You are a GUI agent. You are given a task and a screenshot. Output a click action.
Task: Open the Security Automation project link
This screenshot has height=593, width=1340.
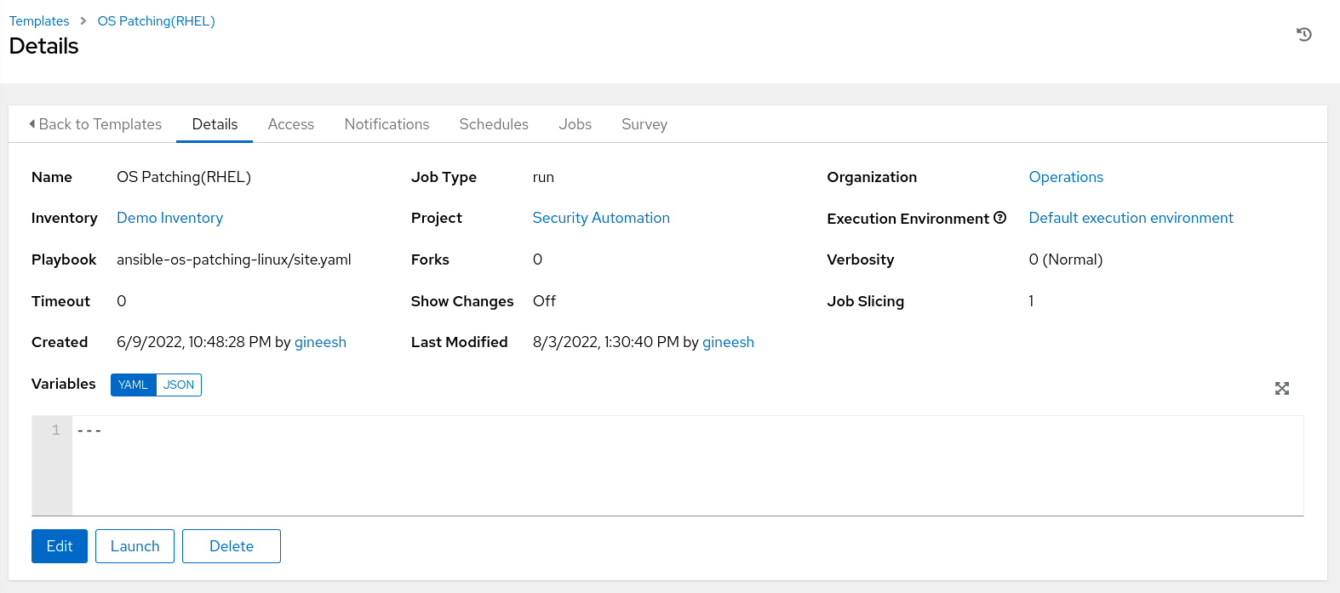600,218
